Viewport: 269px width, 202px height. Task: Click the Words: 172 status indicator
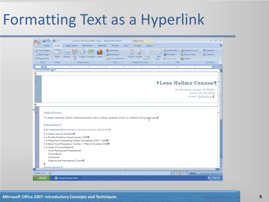(40, 173)
